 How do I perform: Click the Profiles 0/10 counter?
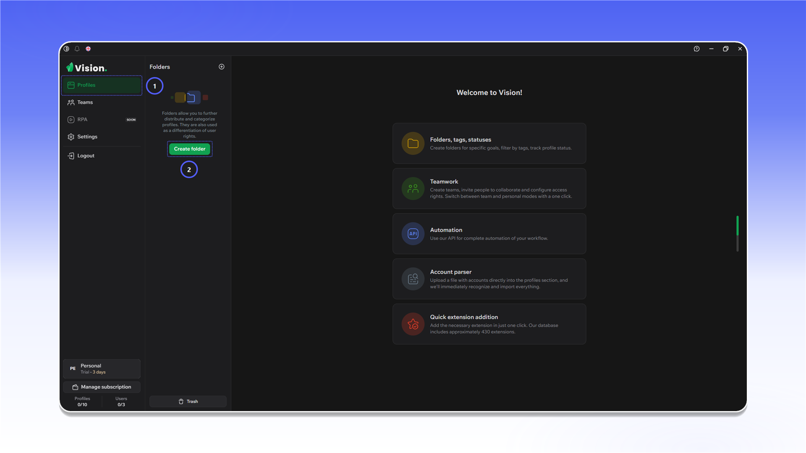coord(82,402)
